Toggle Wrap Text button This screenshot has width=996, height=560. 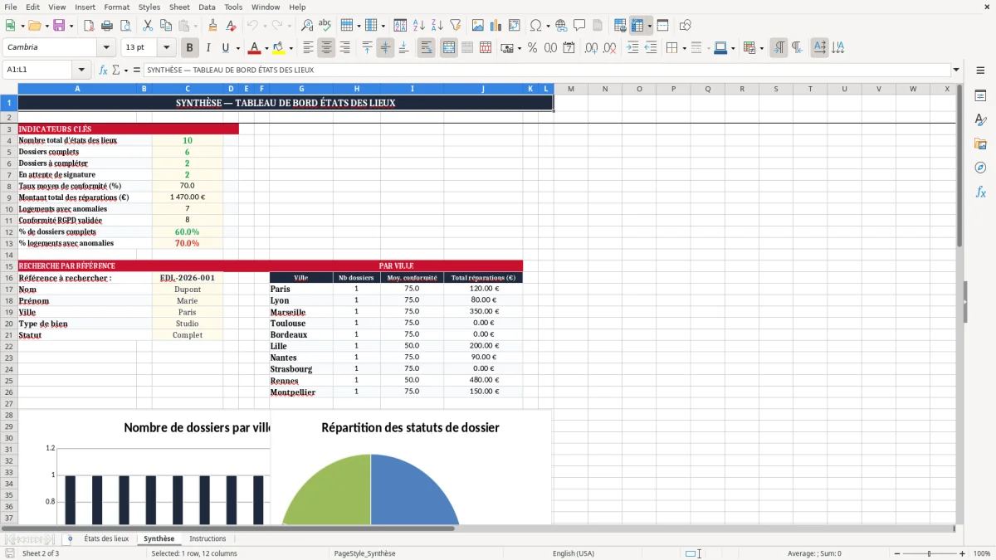point(426,48)
